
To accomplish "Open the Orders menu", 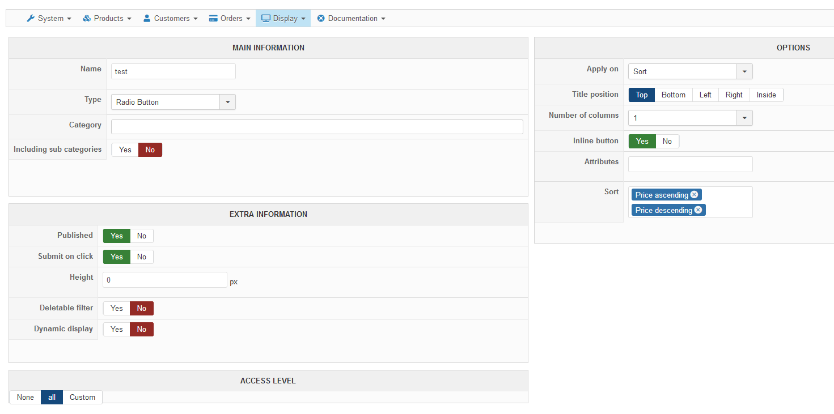I will coord(230,18).
